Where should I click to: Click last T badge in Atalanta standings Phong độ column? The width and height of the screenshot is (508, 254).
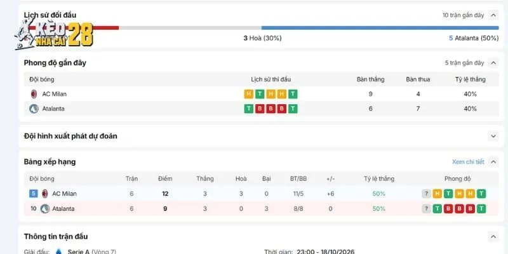click(x=481, y=209)
